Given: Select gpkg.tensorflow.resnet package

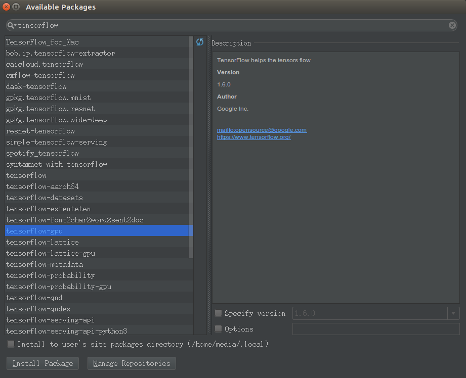Looking at the screenshot, I should (97, 109).
